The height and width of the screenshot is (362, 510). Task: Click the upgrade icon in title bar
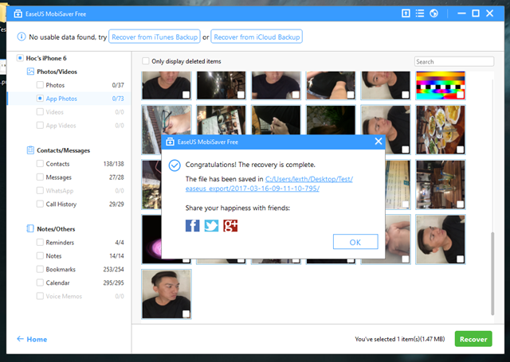point(406,14)
